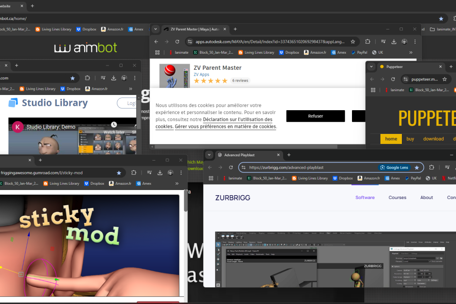
Task: Open About menu on Zurbrigg site
Action: pyautogui.click(x=427, y=198)
